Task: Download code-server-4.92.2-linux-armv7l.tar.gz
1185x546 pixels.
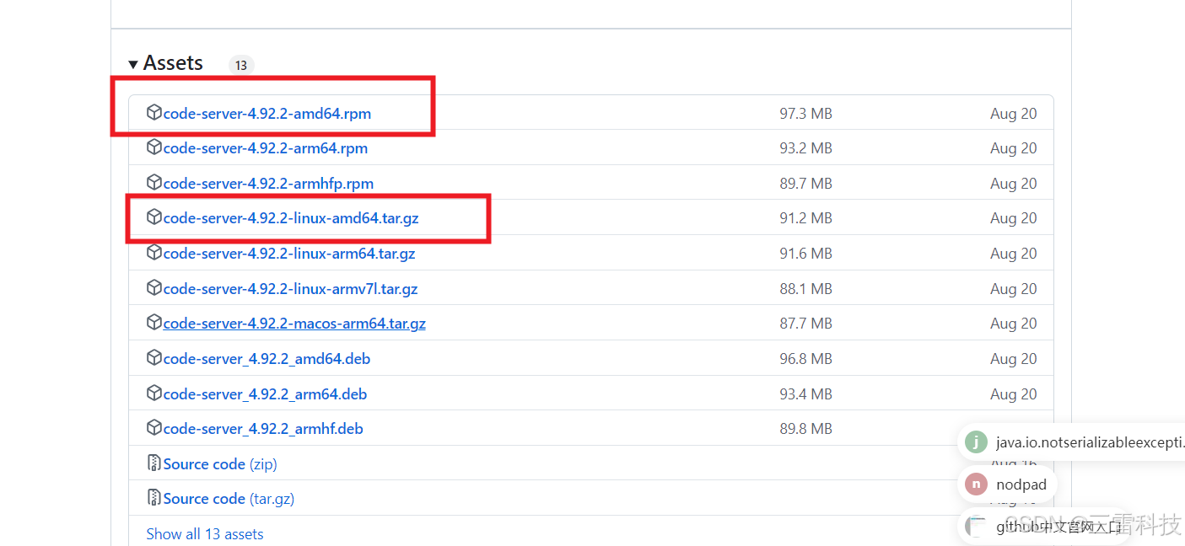Action: 291,289
